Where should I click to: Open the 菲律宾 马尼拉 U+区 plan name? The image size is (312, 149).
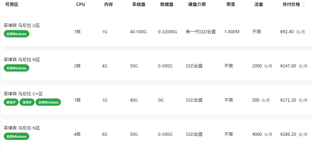pos(23,94)
